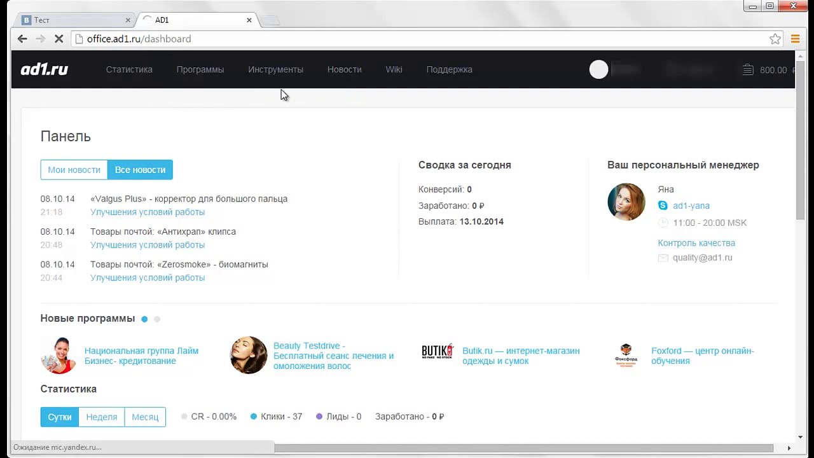Screen dimensions: 814x458
Task: Click the balance wallet icon
Action: tap(748, 69)
